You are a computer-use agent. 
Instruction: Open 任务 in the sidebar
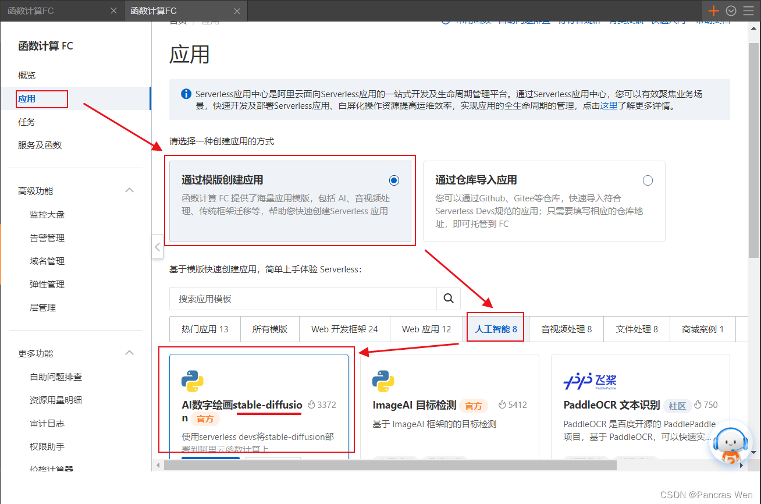click(x=27, y=122)
